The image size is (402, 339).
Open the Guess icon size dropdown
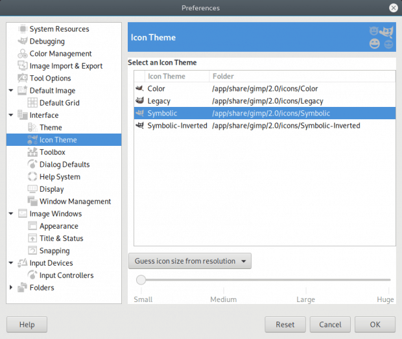(190, 261)
